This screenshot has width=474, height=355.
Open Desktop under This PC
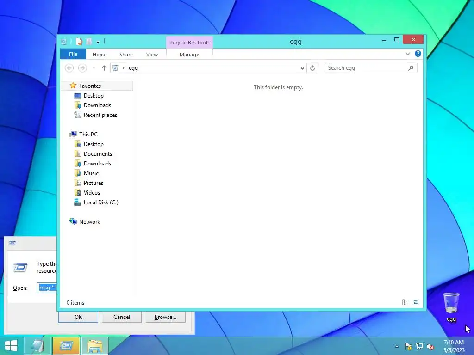pyautogui.click(x=94, y=144)
